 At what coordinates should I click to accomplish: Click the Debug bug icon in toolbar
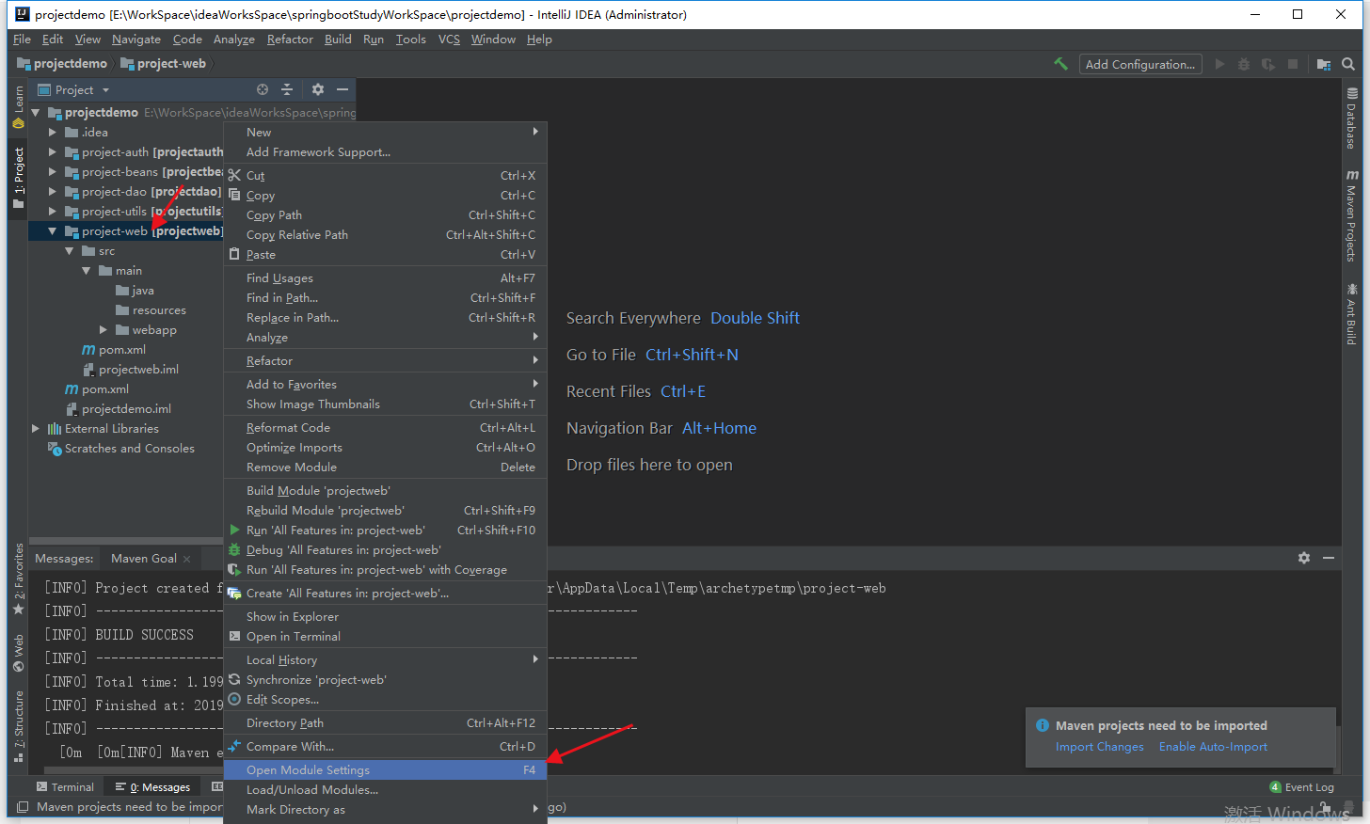(1244, 64)
